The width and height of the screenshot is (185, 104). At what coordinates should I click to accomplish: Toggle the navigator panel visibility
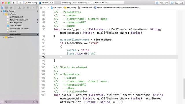point(172,3)
